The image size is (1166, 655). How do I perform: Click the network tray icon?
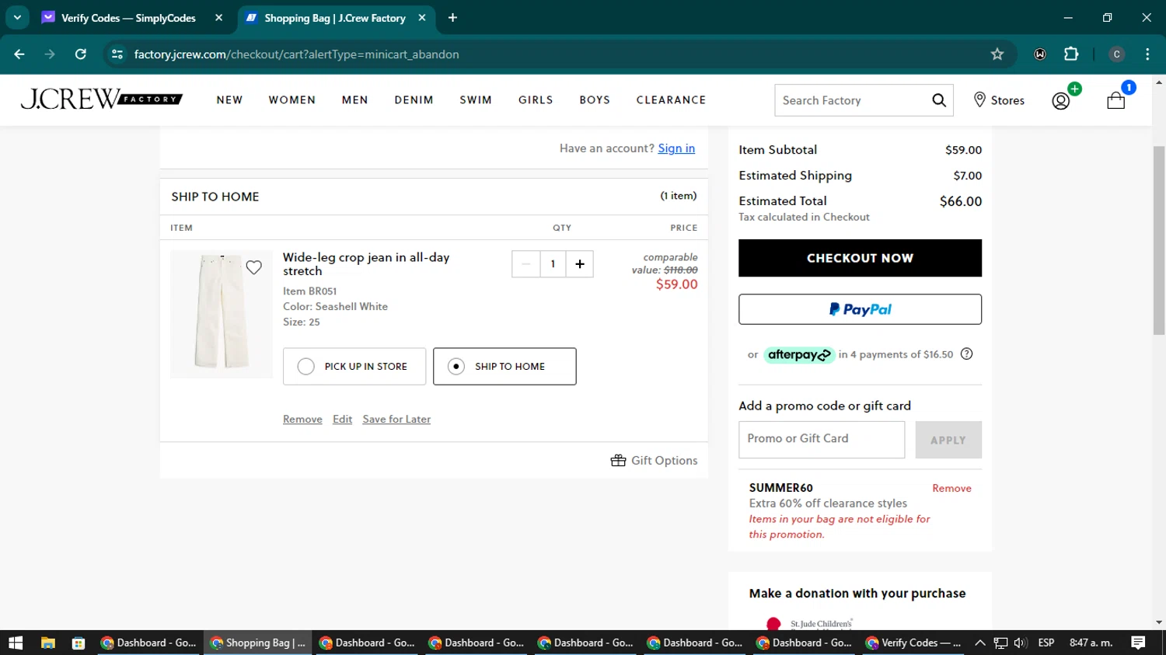coord(1000,643)
